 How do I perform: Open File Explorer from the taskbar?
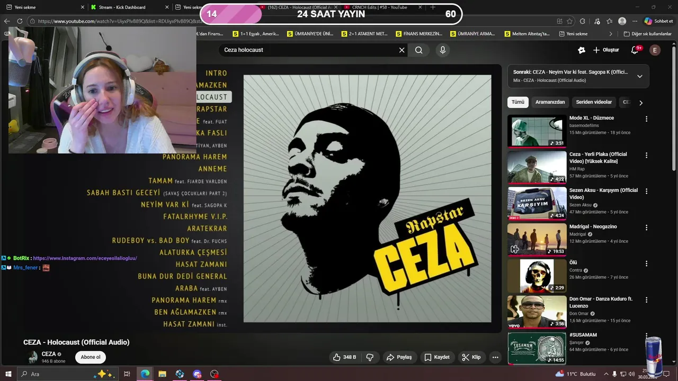click(x=162, y=374)
